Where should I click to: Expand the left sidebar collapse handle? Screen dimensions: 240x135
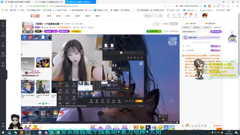pos(6,75)
